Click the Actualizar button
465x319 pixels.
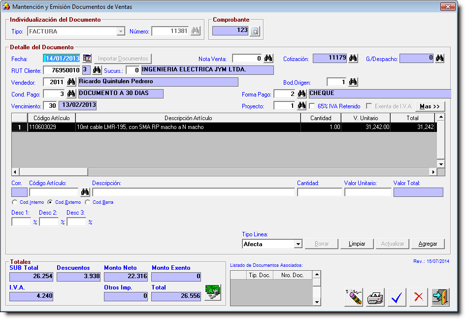(392, 244)
